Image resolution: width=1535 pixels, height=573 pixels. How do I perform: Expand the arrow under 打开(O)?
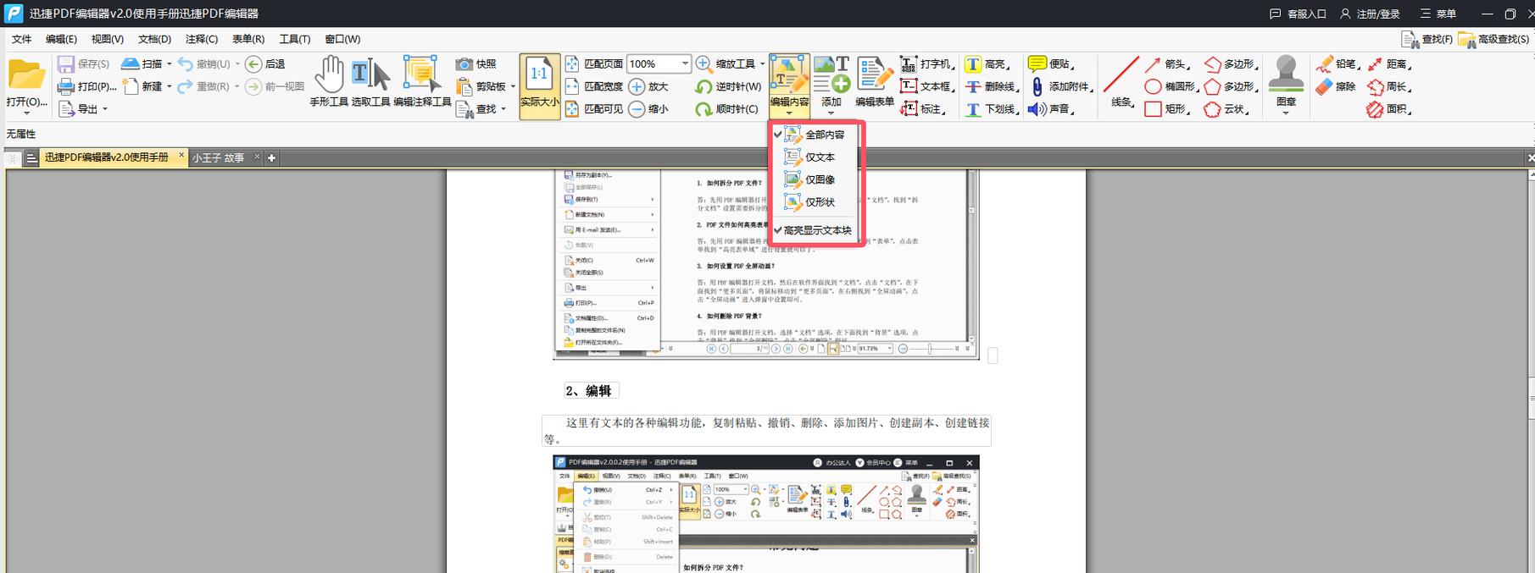pos(26,113)
